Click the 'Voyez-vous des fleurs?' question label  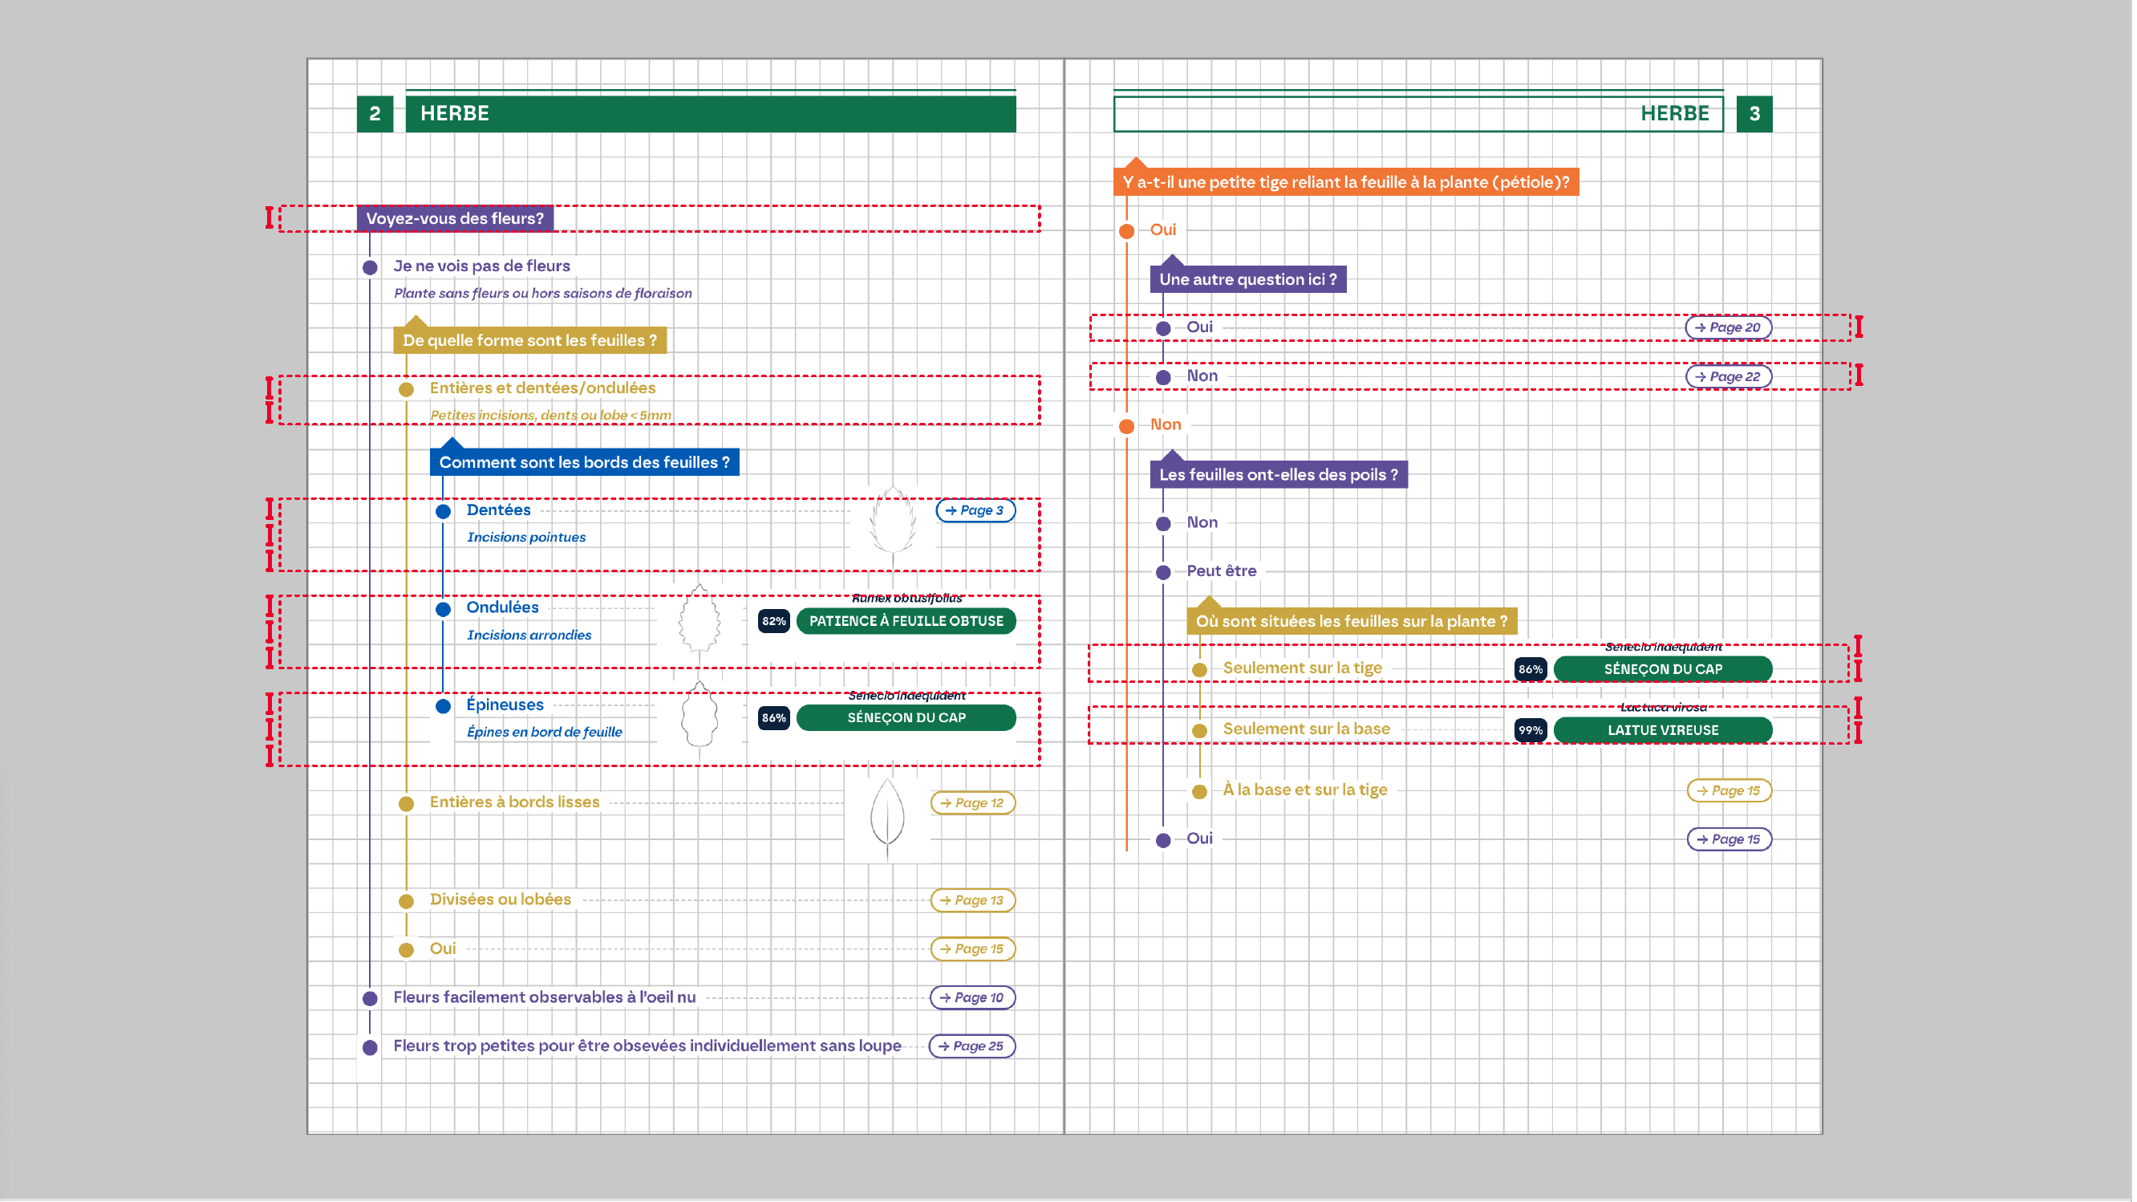pos(456,219)
